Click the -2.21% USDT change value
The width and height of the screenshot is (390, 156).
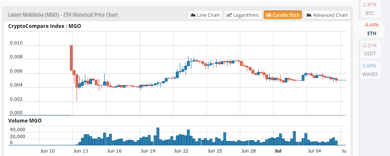point(369,45)
